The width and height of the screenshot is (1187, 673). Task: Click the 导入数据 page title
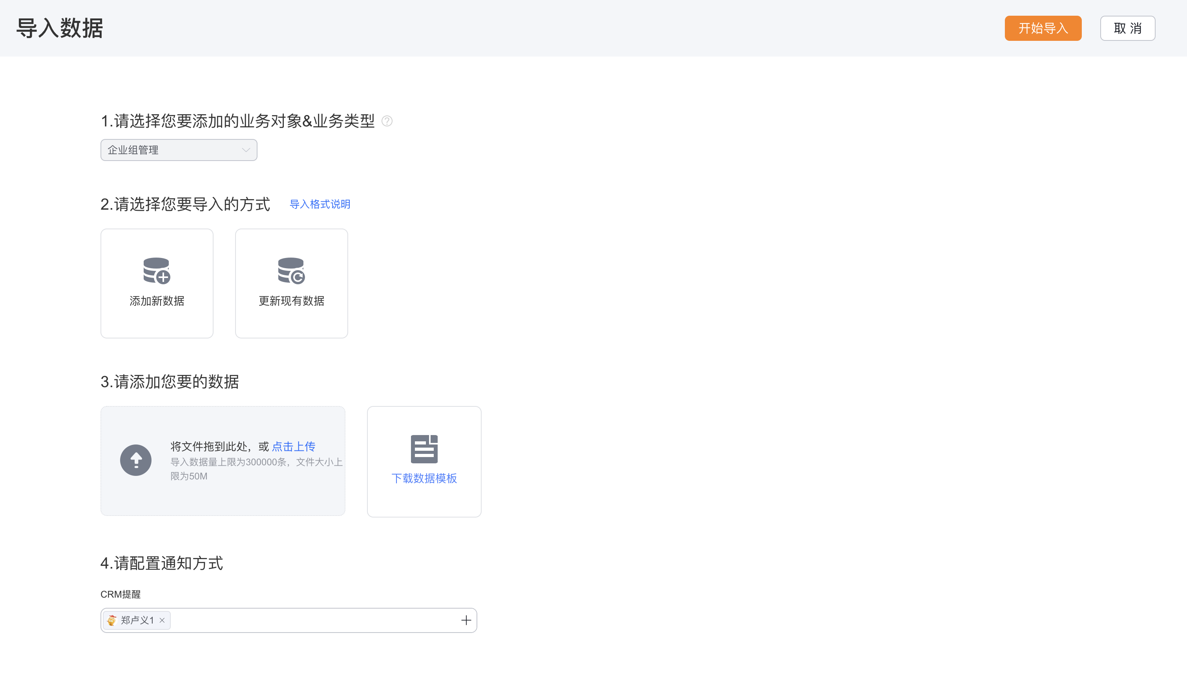(60, 28)
